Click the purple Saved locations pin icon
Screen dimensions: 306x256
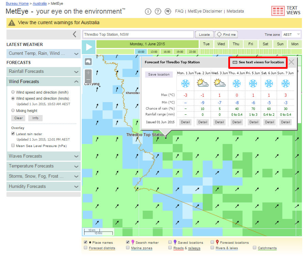tap(175, 242)
